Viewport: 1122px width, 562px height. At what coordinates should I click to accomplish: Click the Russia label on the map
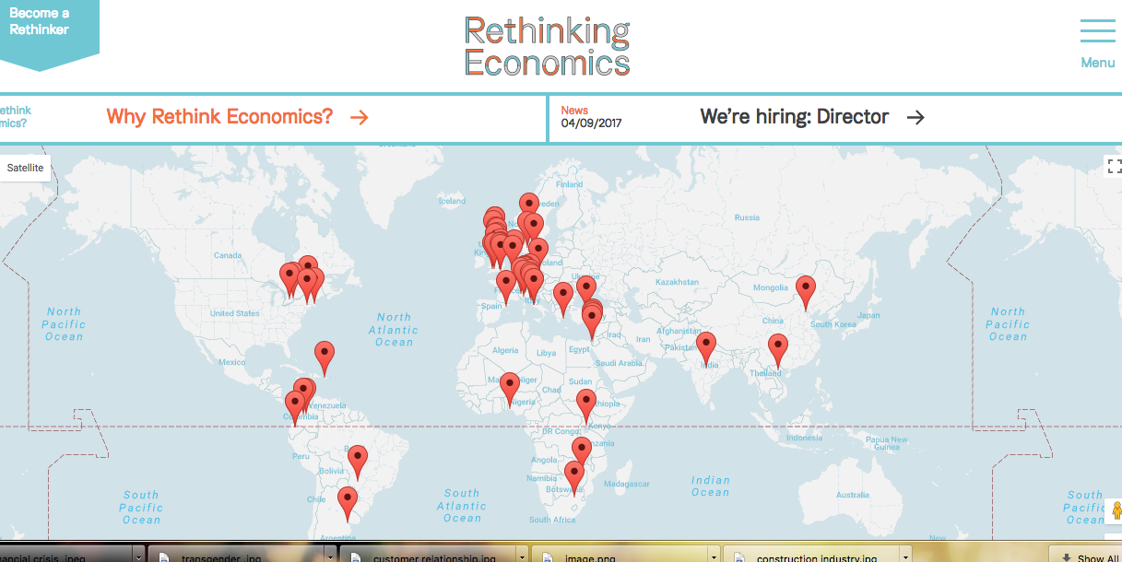[x=748, y=217]
